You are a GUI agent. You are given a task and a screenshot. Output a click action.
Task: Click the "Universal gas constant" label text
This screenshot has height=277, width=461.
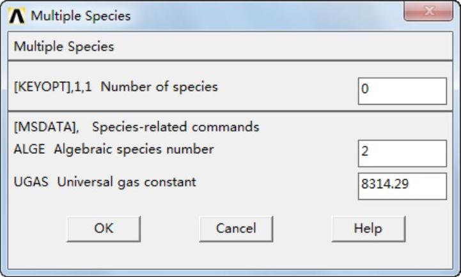pos(127,182)
